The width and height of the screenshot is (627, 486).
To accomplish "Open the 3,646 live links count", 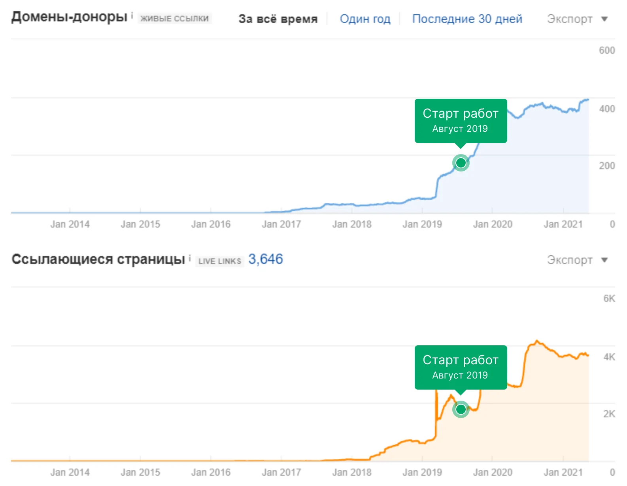I will tap(265, 259).
